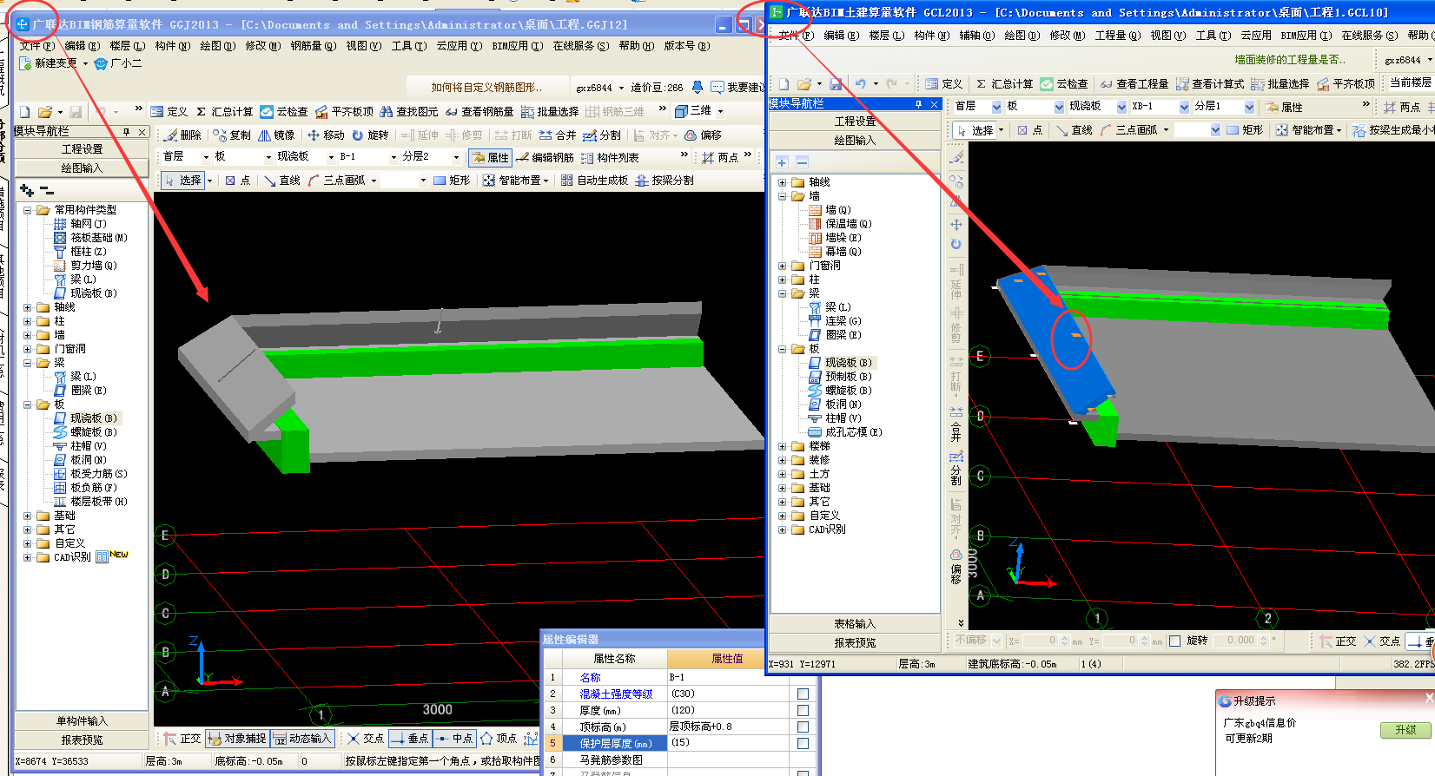The height and width of the screenshot is (776, 1435).
Task: Click 直线 draw tool in GCL2013
Action: 1074,129
